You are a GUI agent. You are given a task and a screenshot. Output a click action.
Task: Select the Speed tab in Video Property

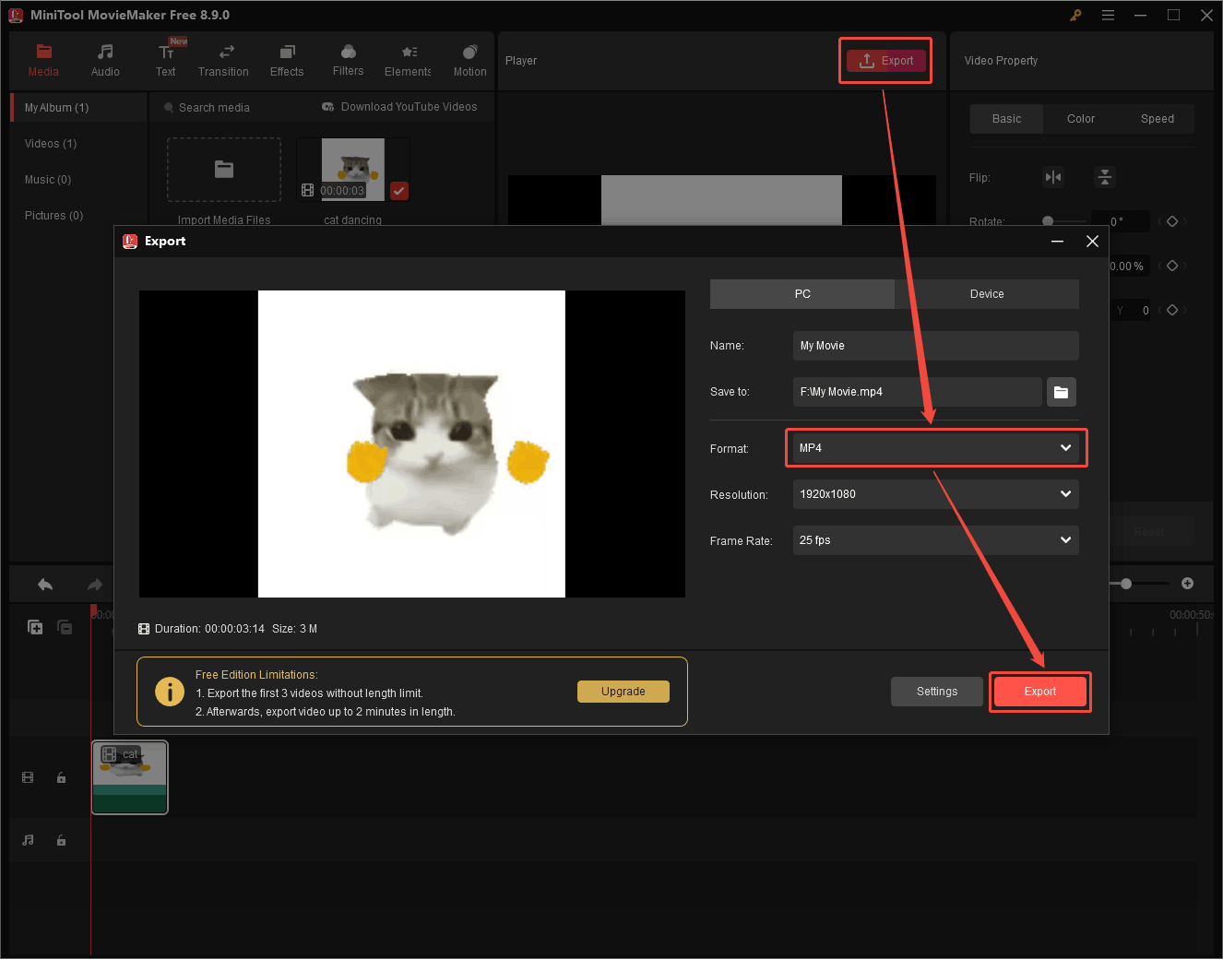point(1157,119)
